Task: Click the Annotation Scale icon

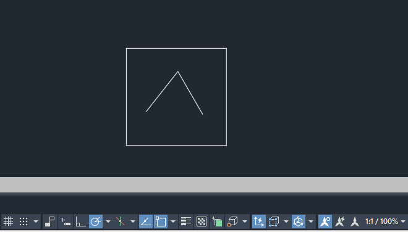Action: coord(355,222)
